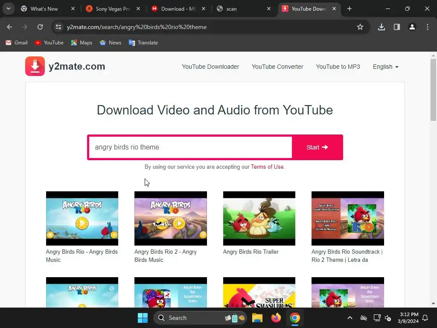Open the Chrome profile avatar icon
Viewport: 437px width, 328px height.
tap(412, 27)
